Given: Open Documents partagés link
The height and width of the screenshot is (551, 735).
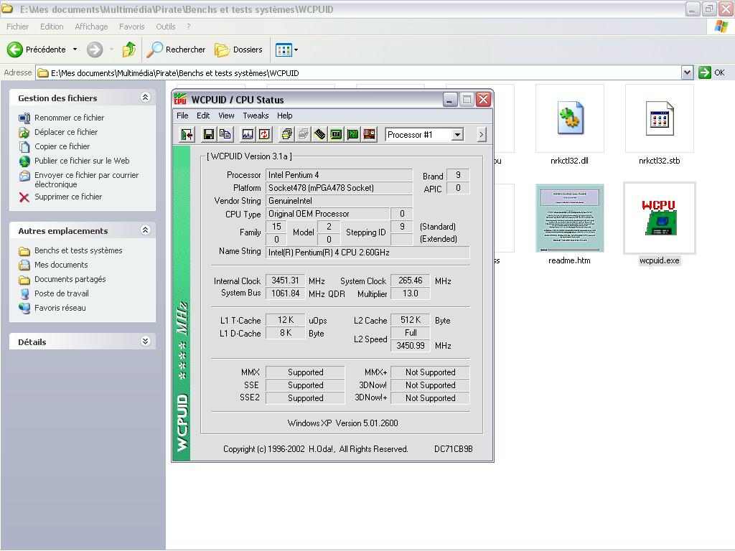Looking at the screenshot, I should pos(70,279).
